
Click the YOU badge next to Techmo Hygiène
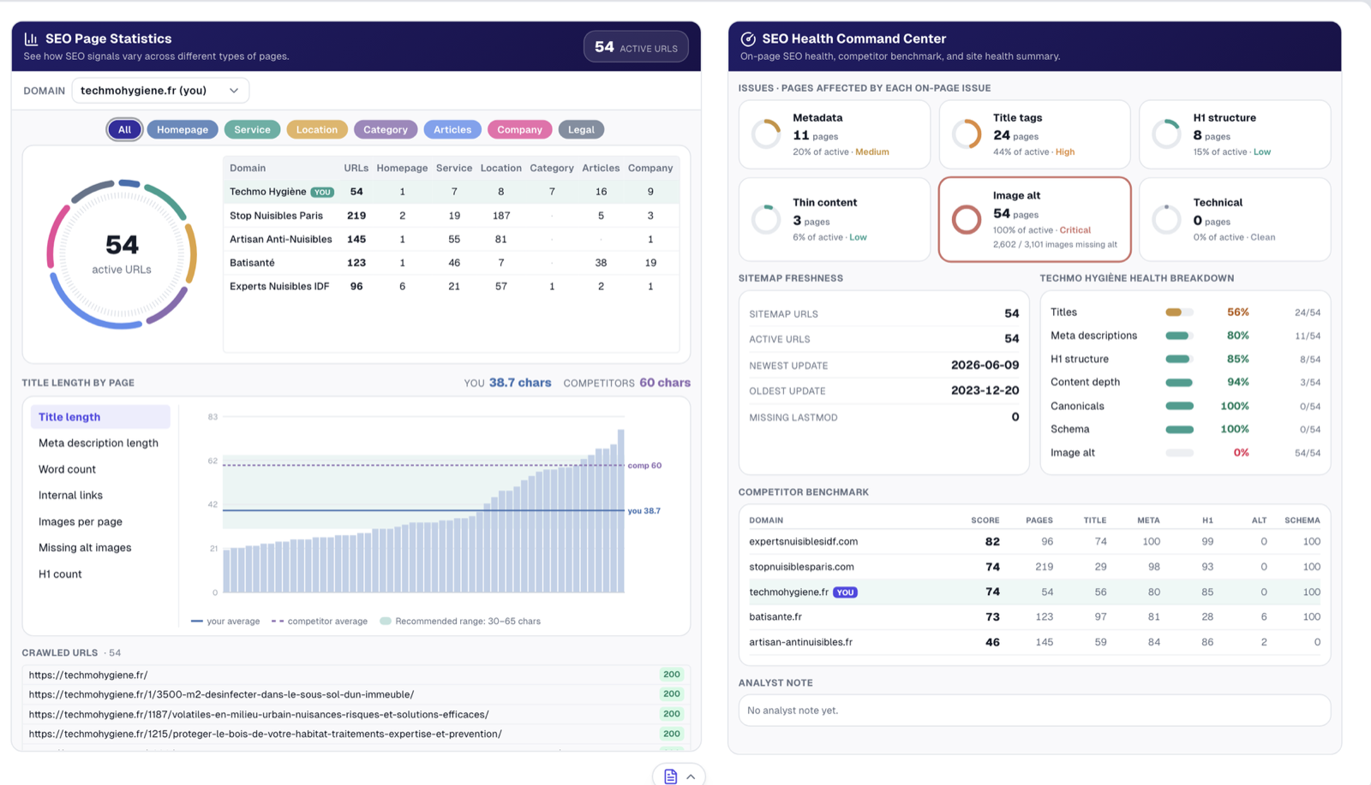click(x=322, y=192)
